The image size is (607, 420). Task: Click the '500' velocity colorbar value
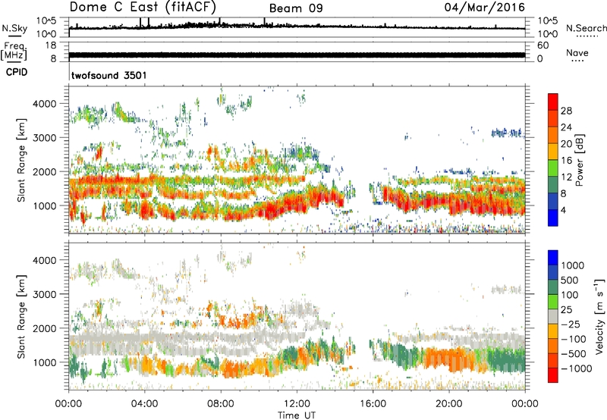coord(569,281)
